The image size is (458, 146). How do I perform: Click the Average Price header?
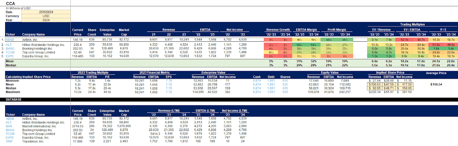[x=436, y=73]
